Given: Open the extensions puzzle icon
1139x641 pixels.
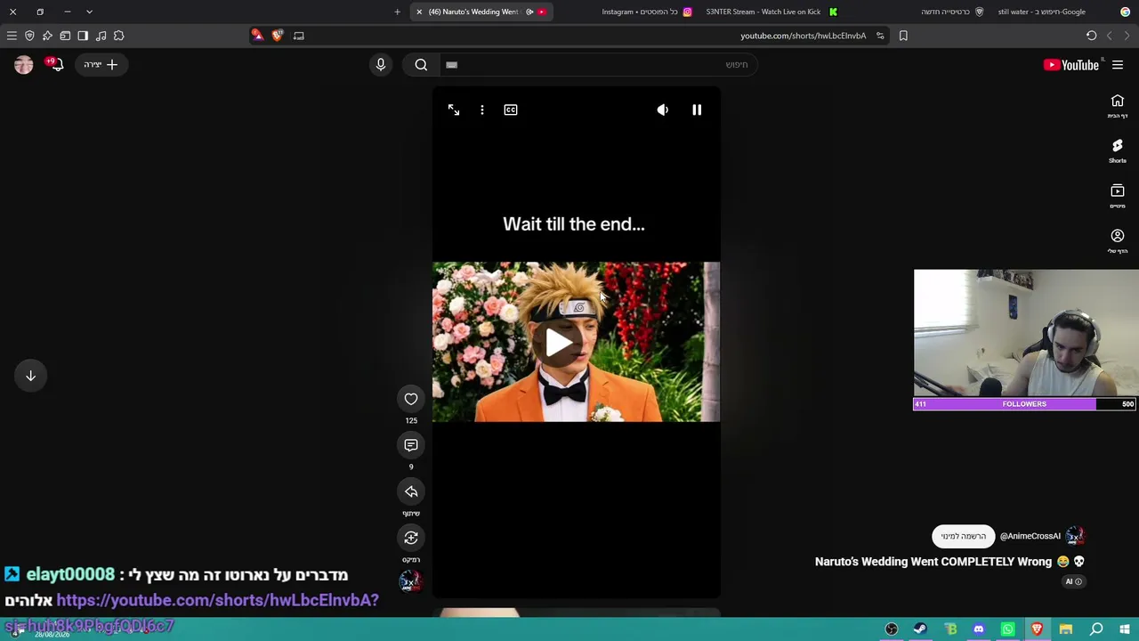Looking at the screenshot, I should (118, 36).
